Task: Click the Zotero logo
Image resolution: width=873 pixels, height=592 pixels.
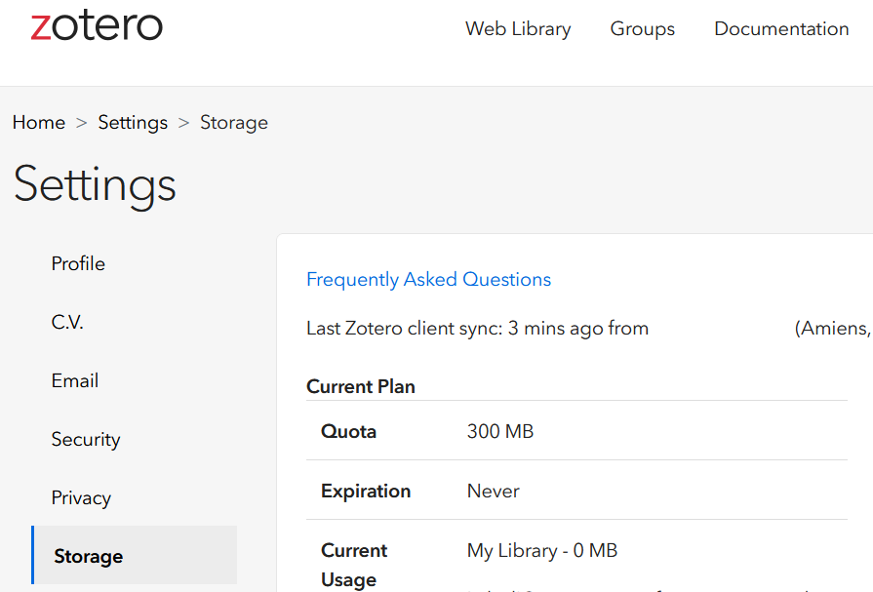Action: coord(97,25)
